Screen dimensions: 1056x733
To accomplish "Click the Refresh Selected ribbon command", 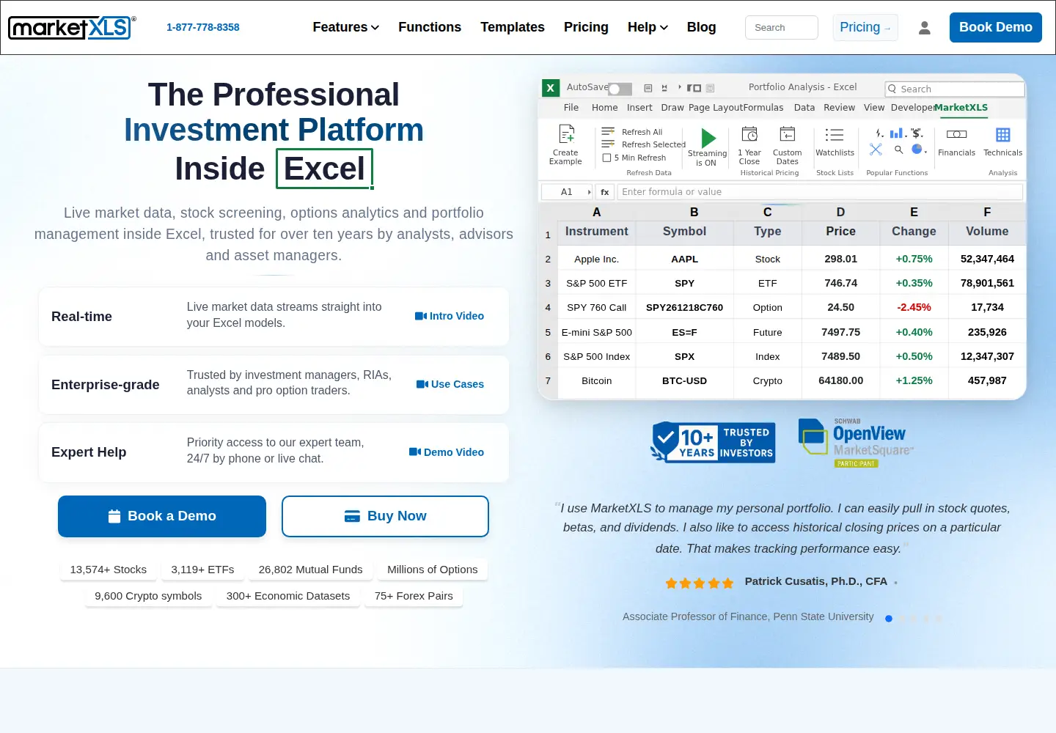I will pos(643,144).
